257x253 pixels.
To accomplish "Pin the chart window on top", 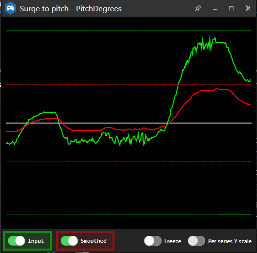I will (198, 8).
